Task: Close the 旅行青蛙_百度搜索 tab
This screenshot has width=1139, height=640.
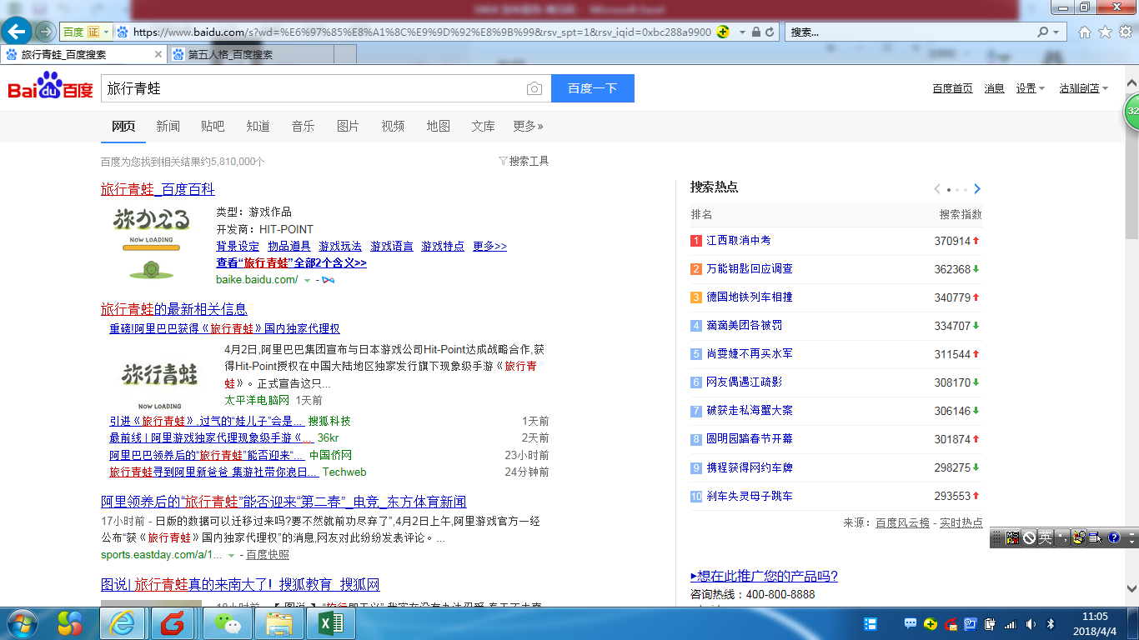Action: click(158, 54)
